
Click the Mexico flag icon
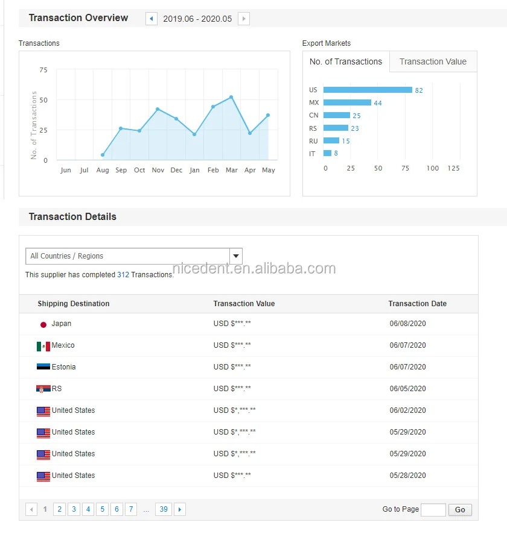pos(43,346)
